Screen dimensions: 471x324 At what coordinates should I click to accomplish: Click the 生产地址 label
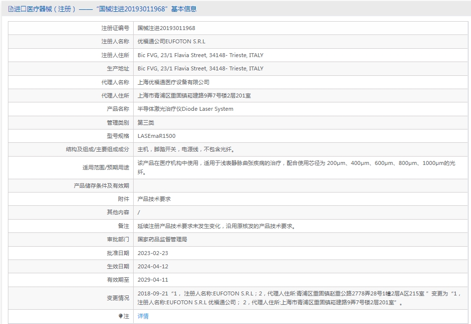(118, 68)
